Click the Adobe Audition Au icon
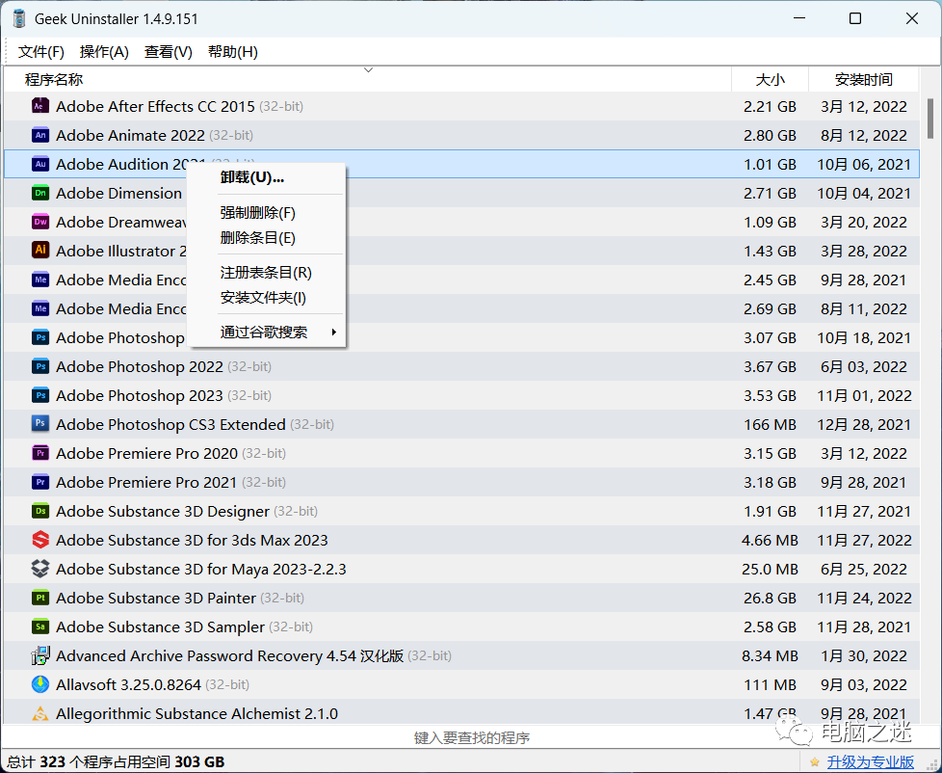 point(40,164)
